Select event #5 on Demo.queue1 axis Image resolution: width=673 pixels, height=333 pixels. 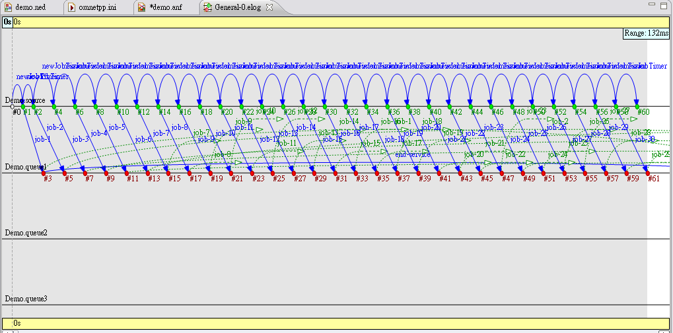(x=64, y=173)
